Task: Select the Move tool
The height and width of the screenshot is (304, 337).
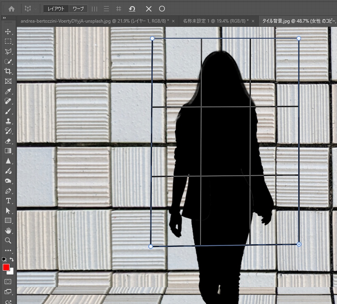Action: 8,32
